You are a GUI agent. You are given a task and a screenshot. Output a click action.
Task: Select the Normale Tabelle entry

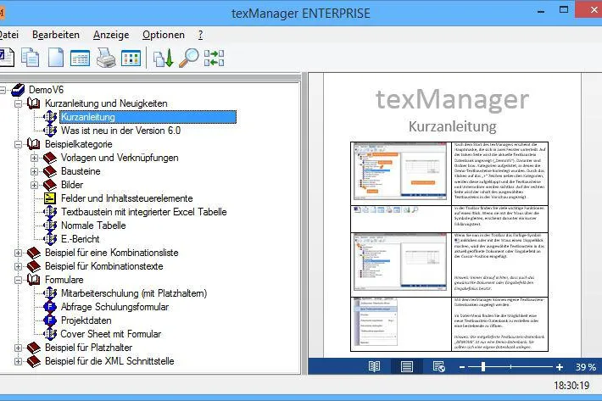pyautogui.click(x=93, y=226)
